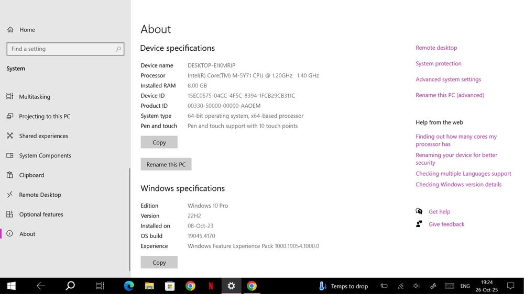Click the Find a setting search box
This screenshot has width=524, height=294.
[65, 49]
